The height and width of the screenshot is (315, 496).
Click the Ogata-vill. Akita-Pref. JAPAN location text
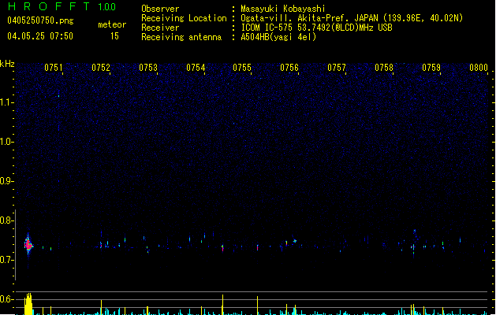pyautogui.click(x=352, y=18)
